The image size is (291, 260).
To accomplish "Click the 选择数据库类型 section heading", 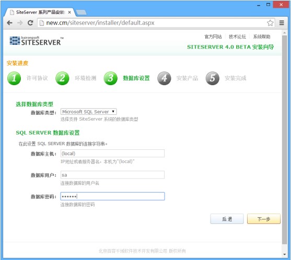I will (x=34, y=104).
